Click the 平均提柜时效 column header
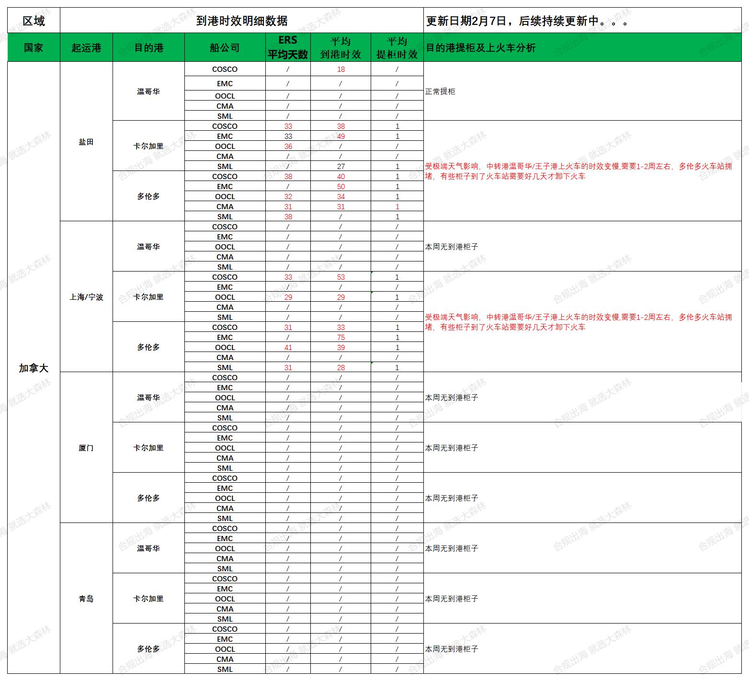Screen dimensions: 749x681 coord(397,47)
